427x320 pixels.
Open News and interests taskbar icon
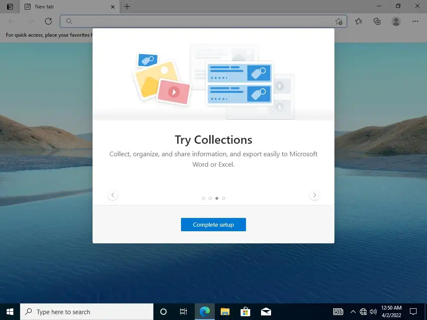[338, 312]
